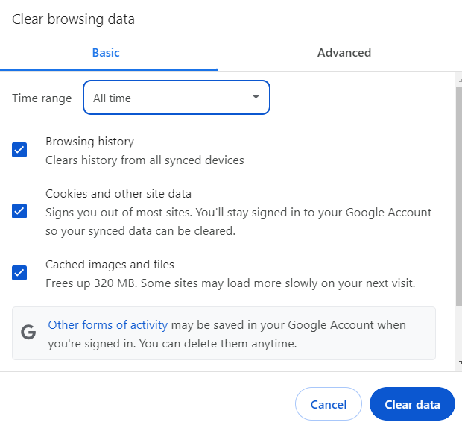Uncheck Cached images and files checkbox
Screen dimensions: 462x434
[19, 273]
